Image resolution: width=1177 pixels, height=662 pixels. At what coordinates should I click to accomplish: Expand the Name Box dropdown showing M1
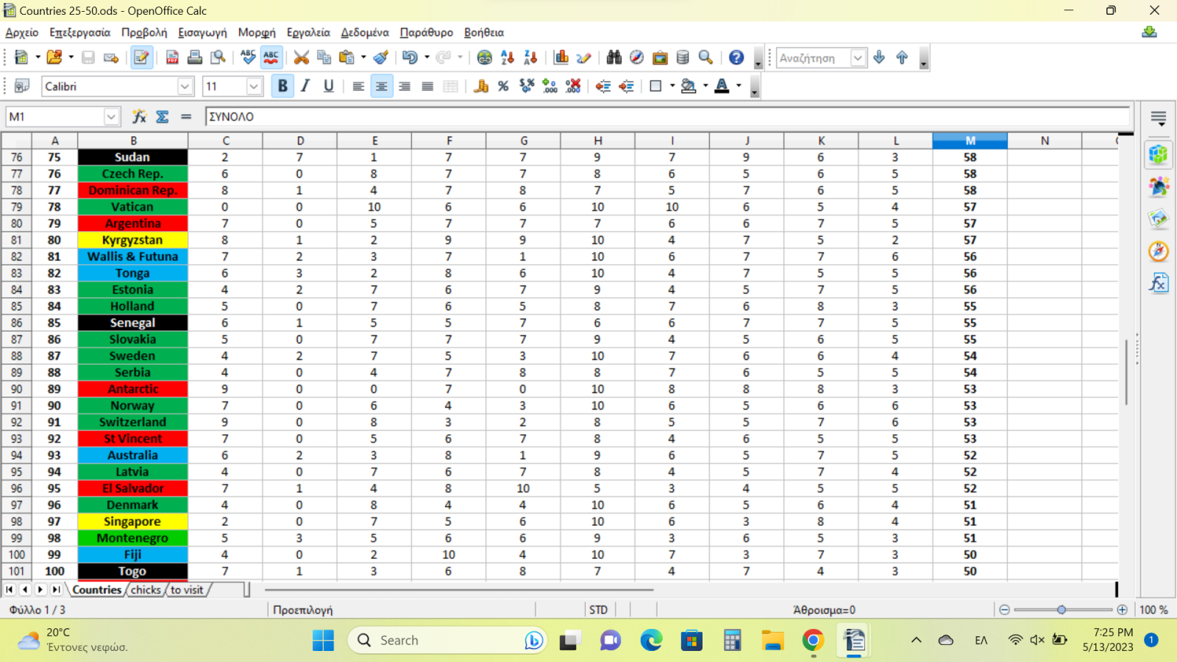pos(111,116)
